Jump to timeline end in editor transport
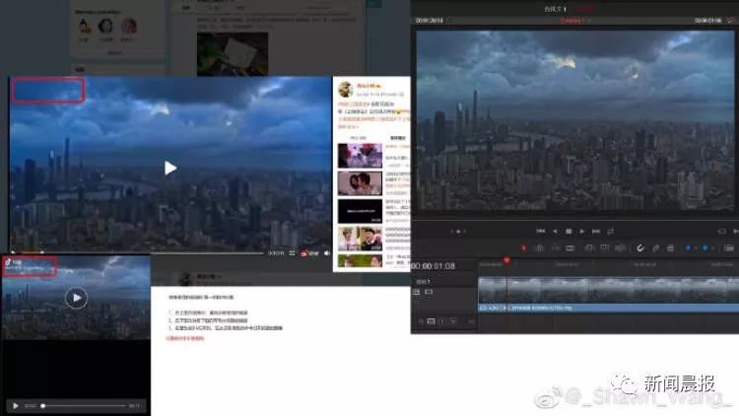The height and width of the screenshot is (416, 739). coord(596,231)
